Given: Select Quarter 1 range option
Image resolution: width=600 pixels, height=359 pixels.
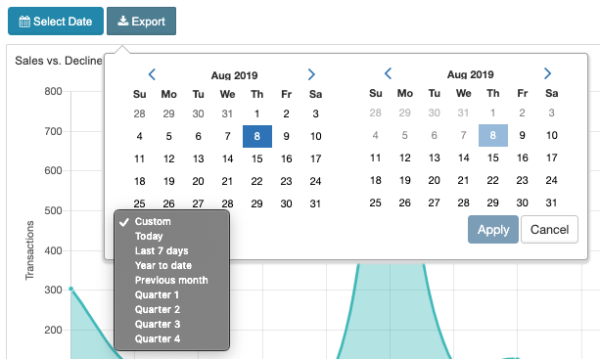Looking at the screenshot, I should point(172,294).
